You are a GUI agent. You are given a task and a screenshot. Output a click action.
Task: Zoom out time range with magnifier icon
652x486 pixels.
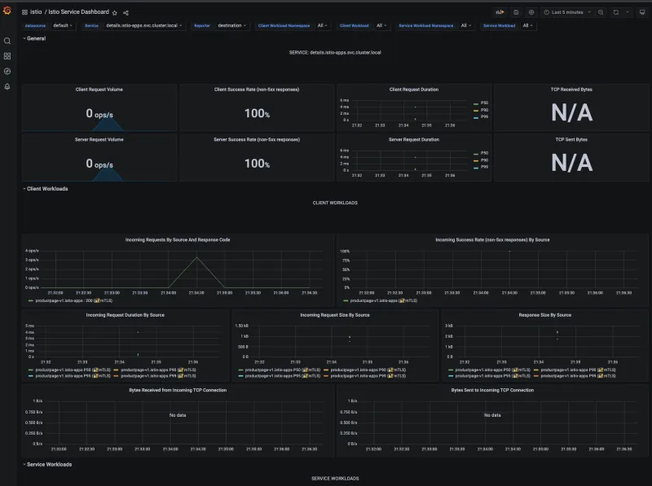(x=601, y=11)
